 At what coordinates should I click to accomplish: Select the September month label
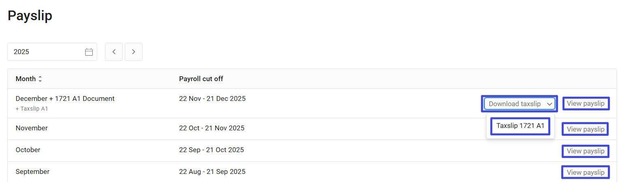32,172
